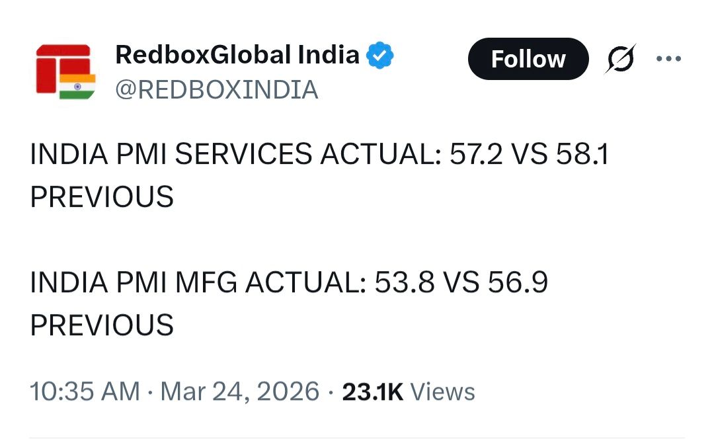Screen dimensions: 714x443
Task: Click PREVIOUS below the services line
Action: click(x=102, y=197)
